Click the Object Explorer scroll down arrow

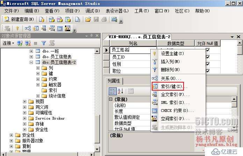coord(97,149)
